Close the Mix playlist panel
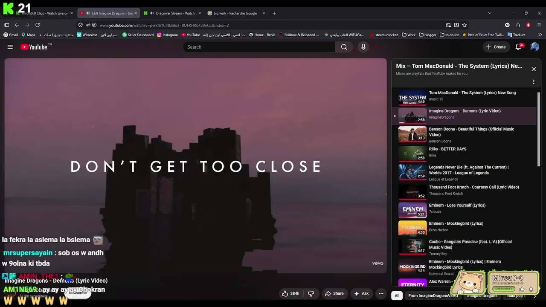546x307 pixels. [534, 69]
